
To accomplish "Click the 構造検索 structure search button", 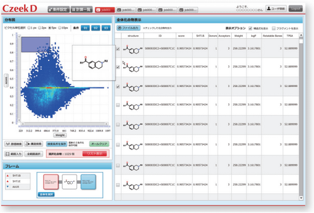I will [x=34, y=144].
